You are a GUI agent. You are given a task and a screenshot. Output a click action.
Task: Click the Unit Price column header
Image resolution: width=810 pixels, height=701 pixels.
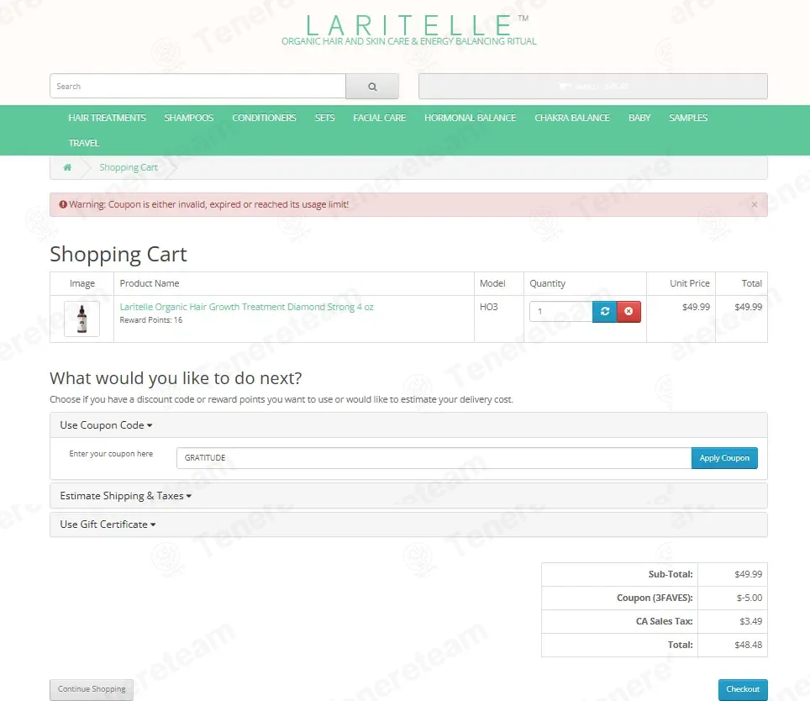(690, 283)
